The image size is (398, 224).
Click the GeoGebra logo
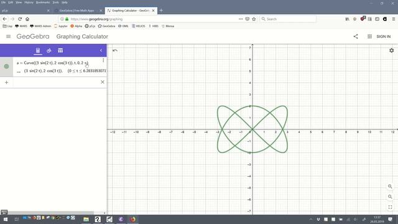coord(33,37)
